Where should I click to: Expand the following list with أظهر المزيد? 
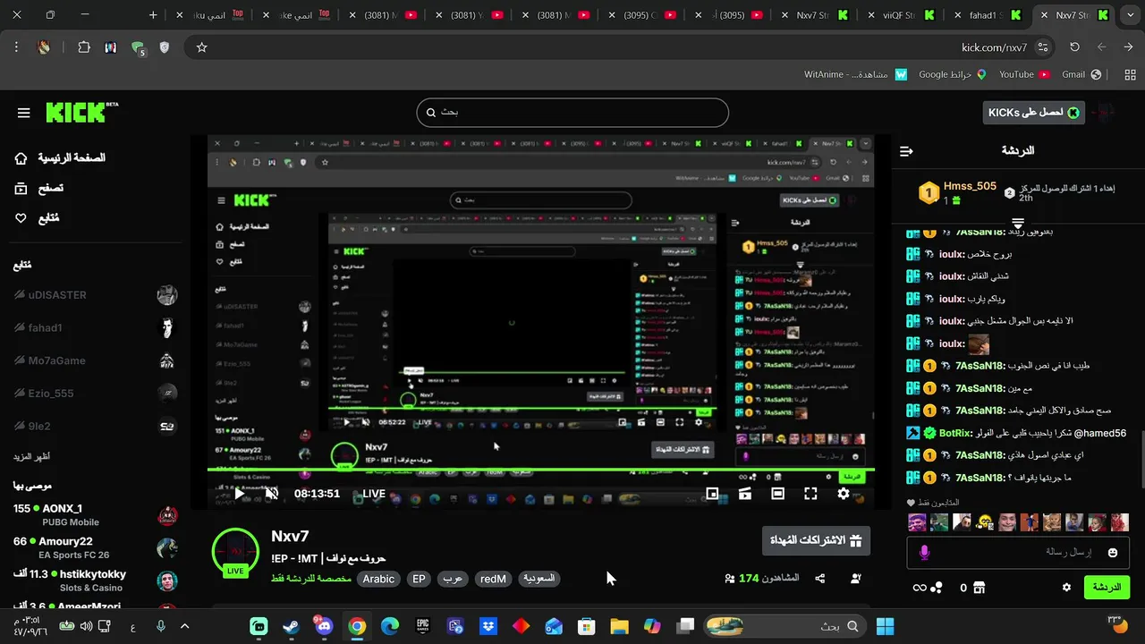[31, 456]
